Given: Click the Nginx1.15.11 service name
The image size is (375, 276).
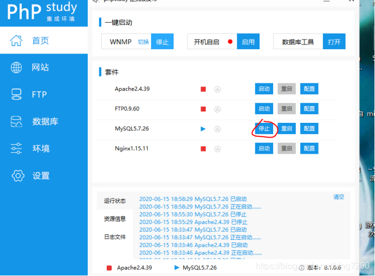Looking at the screenshot, I should (x=132, y=148).
